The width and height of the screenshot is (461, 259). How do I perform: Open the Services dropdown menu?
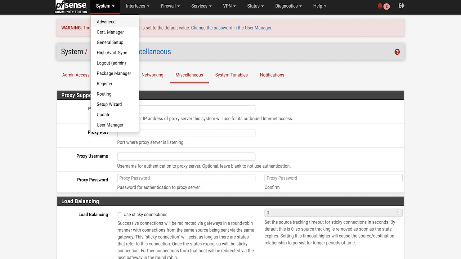(201, 6)
